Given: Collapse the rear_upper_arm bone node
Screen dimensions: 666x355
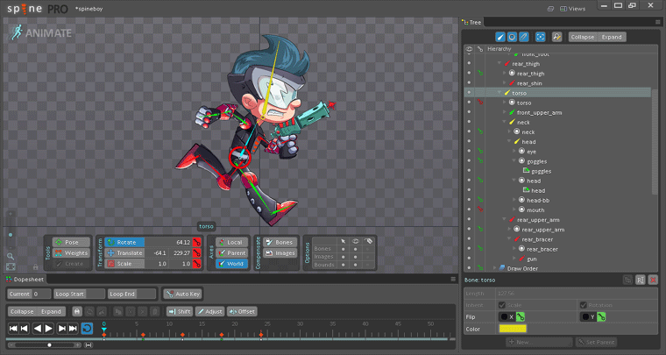Looking at the screenshot, I should click(x=504, y=220).
